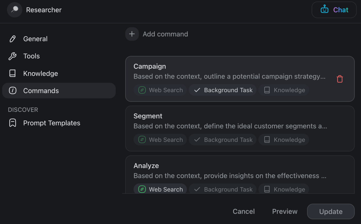Preview the agent configuration
This screenshot has width=361, height=224.
285,211
